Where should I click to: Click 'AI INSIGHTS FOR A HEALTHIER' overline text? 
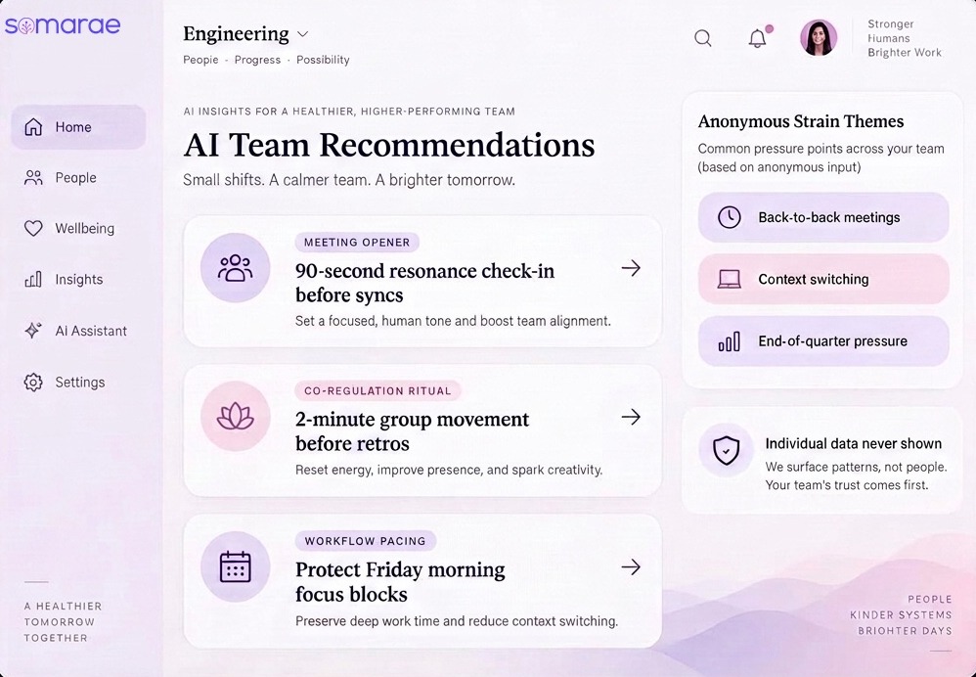coord(349,112)
